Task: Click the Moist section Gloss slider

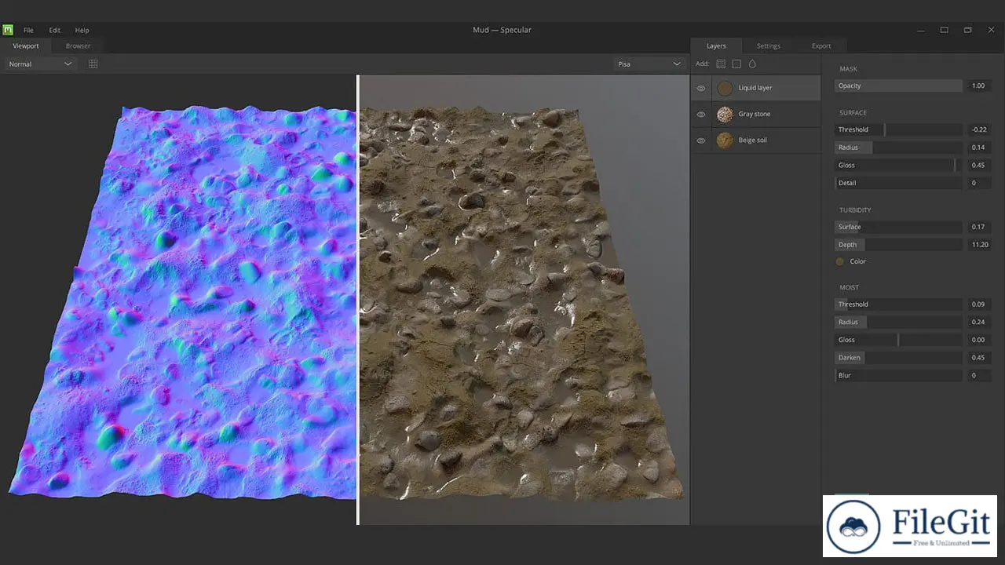Action: (x=898, y=340)
